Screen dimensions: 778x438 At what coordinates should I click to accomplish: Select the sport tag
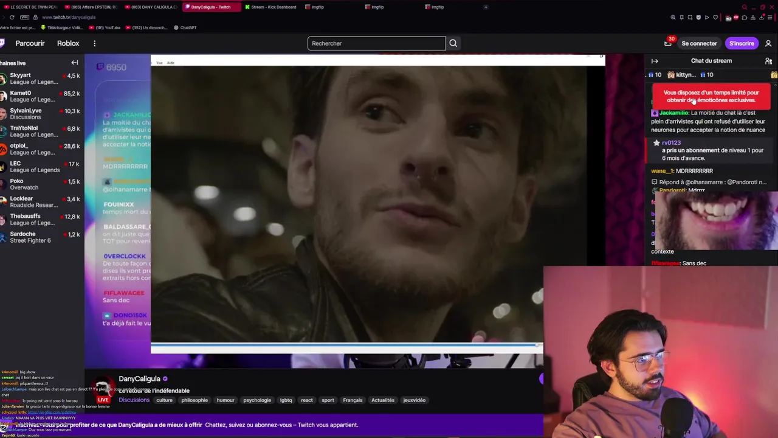point(328,400)
